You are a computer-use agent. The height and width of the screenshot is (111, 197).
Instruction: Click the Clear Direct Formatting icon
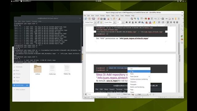pyautogui.click(x=147, y=23)
